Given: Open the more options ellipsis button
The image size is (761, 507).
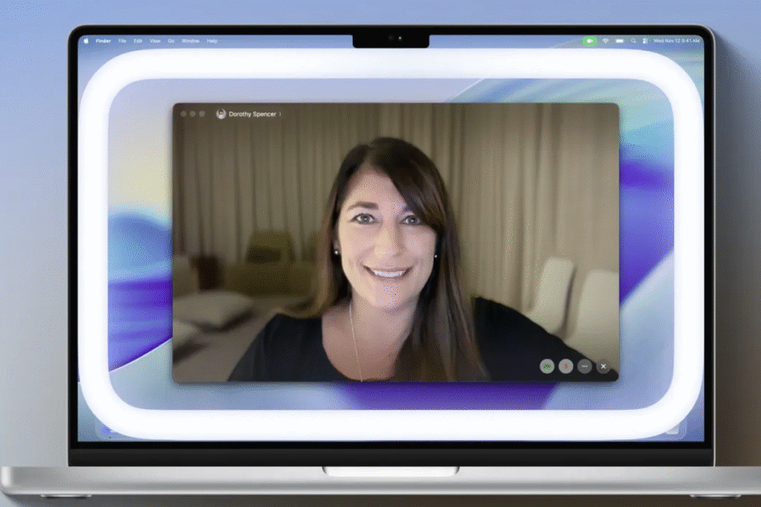Looking at the screenshot, I should point(584,366).
